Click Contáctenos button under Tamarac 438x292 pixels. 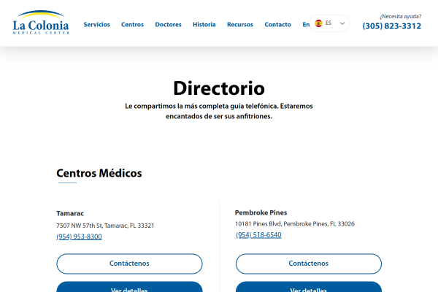(129, 264)
